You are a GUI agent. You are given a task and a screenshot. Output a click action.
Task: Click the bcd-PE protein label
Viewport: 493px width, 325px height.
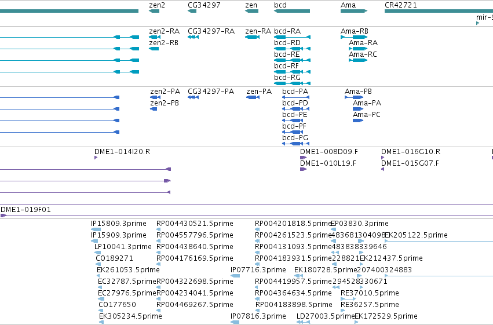(295, 115)
